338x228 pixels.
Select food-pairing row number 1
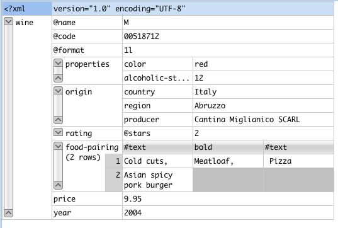[114, 161]
